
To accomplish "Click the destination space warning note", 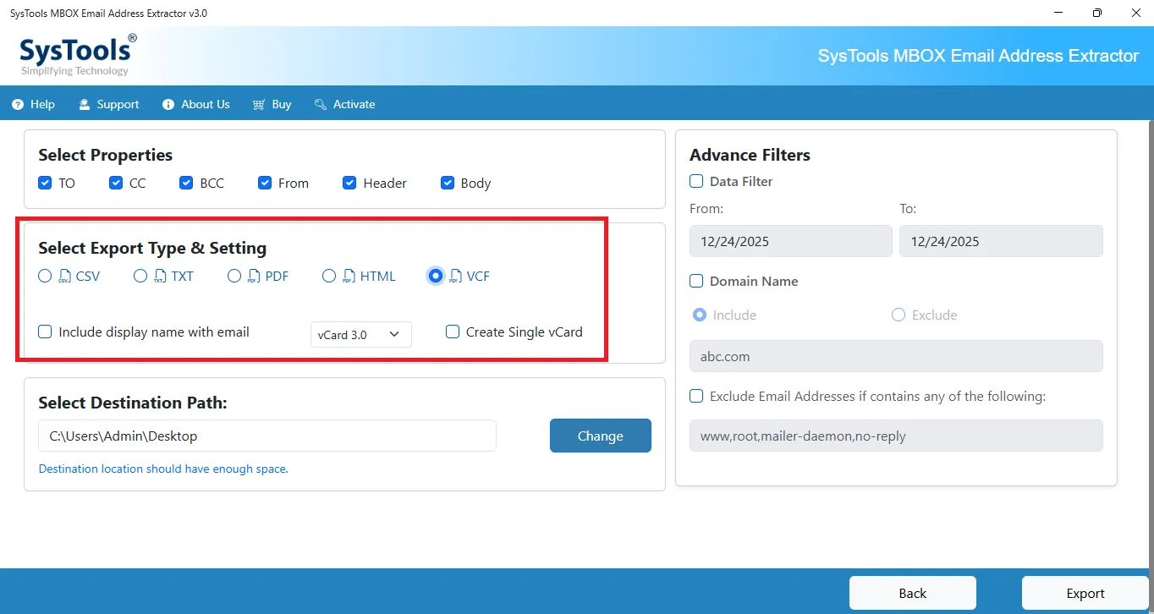I will pyautogui.click(x=163, y=469).
